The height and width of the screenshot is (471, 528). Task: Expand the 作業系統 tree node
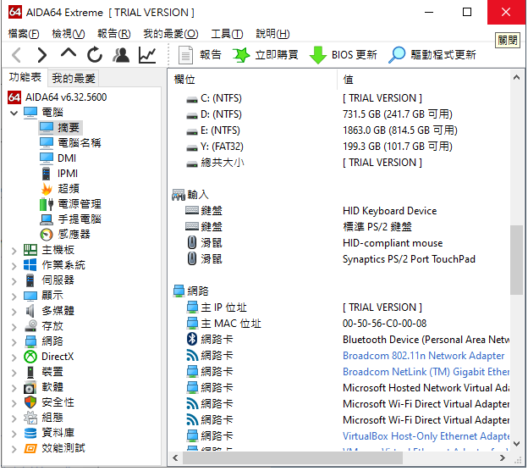[x=14, y=266]
